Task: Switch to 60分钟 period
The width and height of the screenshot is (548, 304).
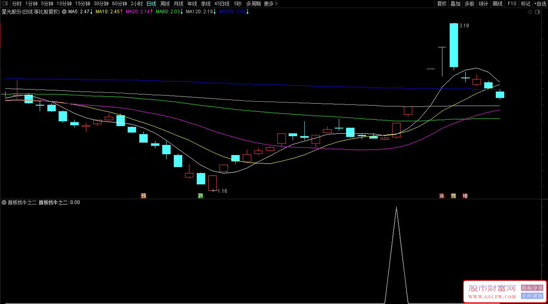Action: (x=120, y=4)
